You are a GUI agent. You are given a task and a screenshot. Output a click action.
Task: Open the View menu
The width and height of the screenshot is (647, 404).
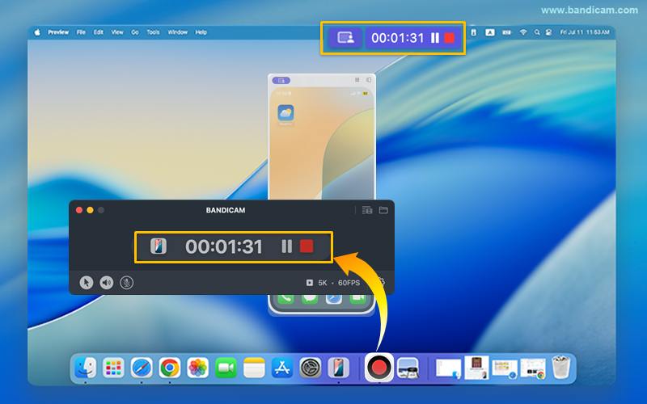coord(117,32)
